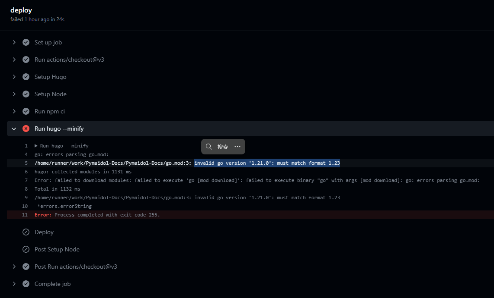Expand the "Complete job" step

click(14, 284)
